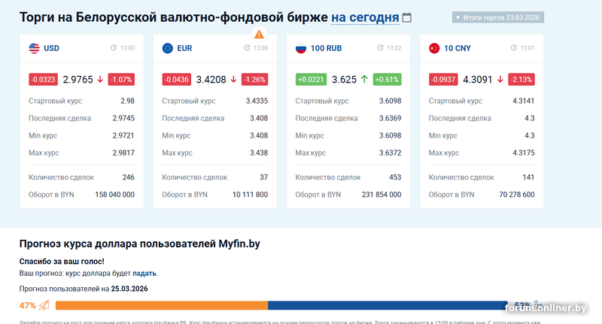Click the 47% forecast label
The width and height of the screenshot is (602, 324).
tap(28, 306)
